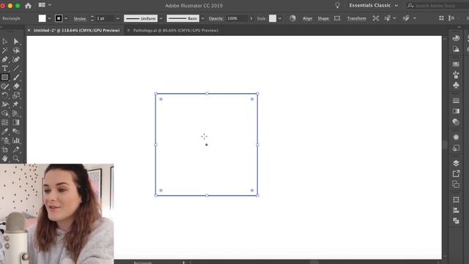Image resolution: width=469 pixels, height=264 pixels.
Task: Select the Direct Selection tool
Action: pos(16,41)
